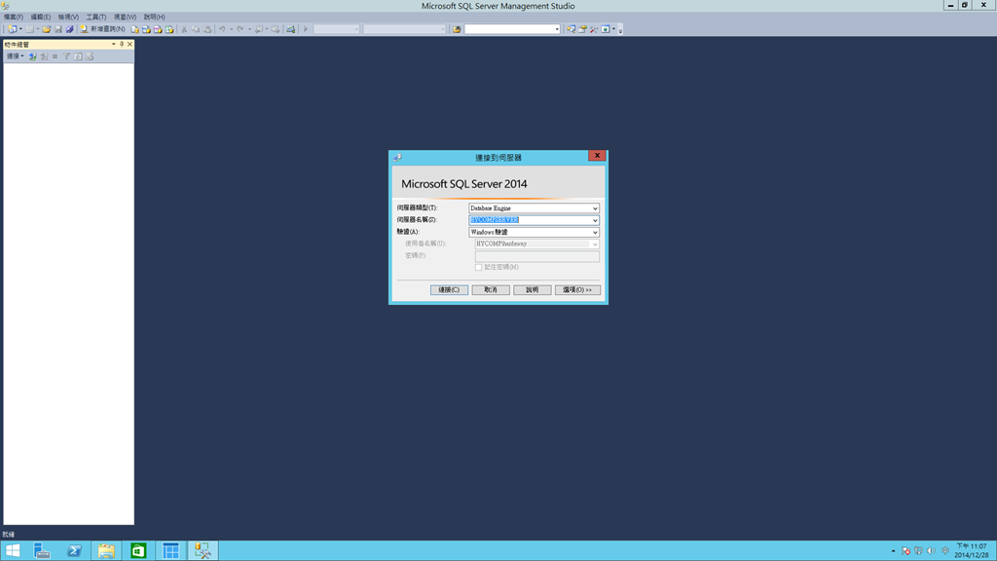Click the 連接(C) Connect button
Screen dimensions: 997x561
449,289
